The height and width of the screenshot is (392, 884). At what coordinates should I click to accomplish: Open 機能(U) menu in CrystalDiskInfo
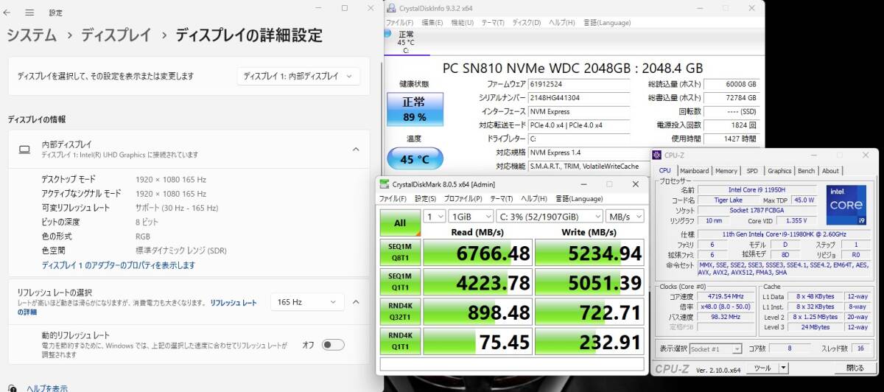462,23
